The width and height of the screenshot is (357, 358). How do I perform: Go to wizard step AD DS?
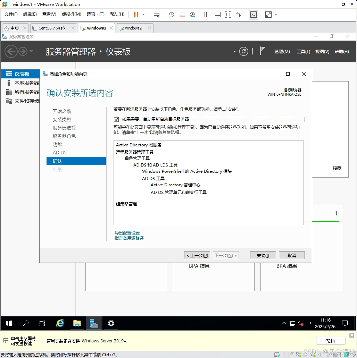click(60, 153)
